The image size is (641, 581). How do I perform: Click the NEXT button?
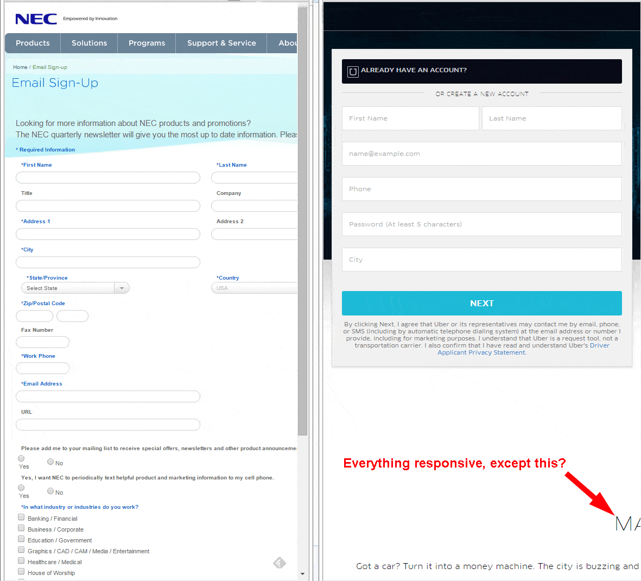click(481, 304)
